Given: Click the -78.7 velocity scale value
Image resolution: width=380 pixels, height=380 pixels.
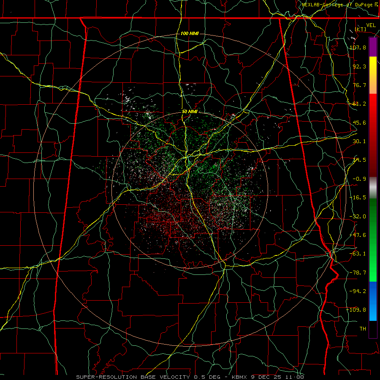Looking at the screenshot, I should pyautogui.click(x=358, y=273).
